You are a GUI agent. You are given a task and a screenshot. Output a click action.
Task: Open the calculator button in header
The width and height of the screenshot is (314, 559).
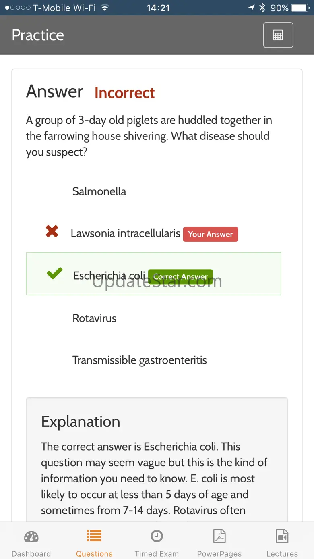278,35
